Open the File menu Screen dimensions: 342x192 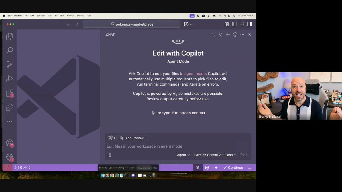26,16
